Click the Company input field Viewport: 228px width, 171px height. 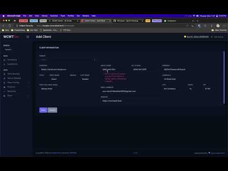(68, 69)
